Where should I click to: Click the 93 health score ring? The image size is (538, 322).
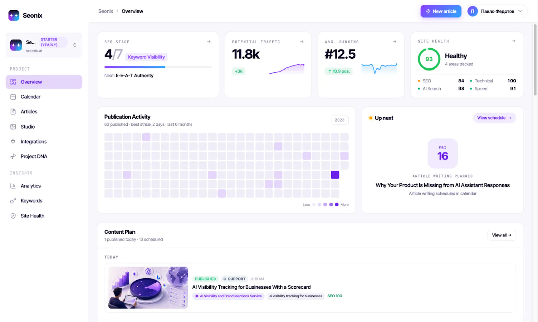click(429, 59)
